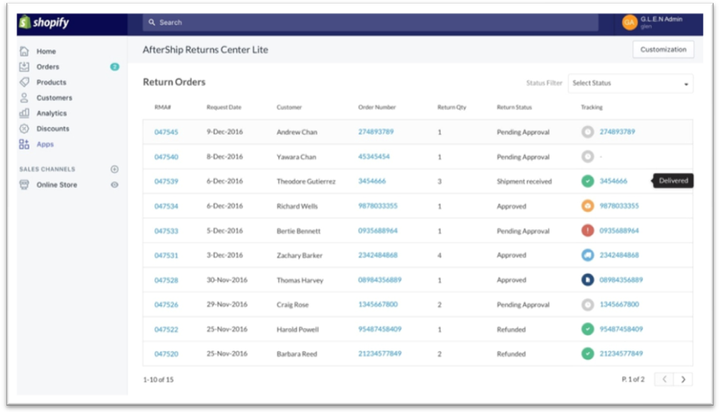Click orange tracking icon for Richard Wells
720x412 pixels.
click(x=587, y=206)
